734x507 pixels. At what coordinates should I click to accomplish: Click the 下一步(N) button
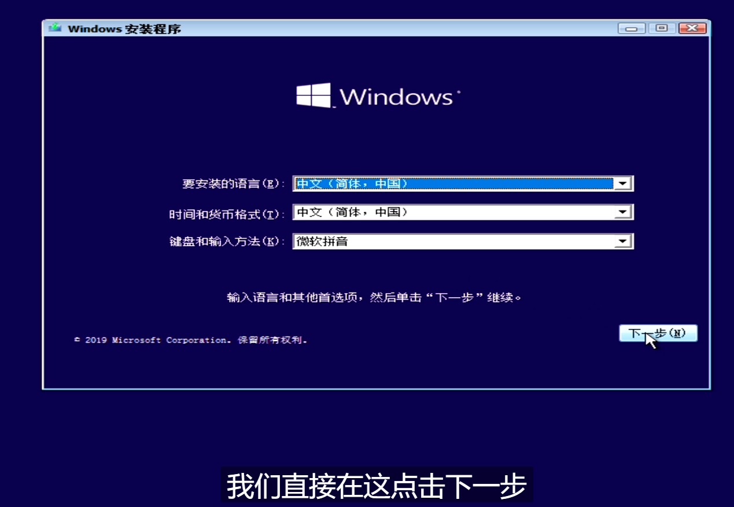click(x=658, y=334)
